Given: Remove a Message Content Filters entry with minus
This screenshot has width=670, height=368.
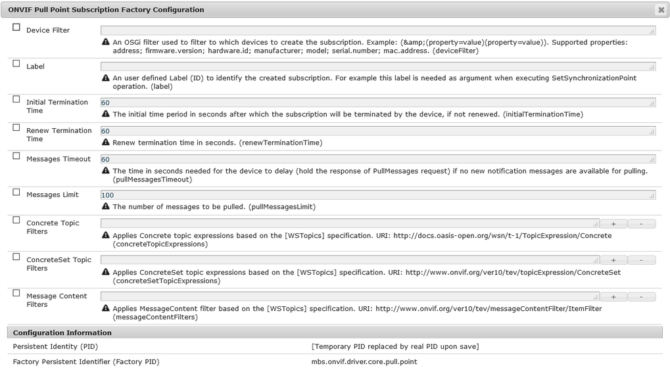Looking at the screenshot, I should click(641, 297).
